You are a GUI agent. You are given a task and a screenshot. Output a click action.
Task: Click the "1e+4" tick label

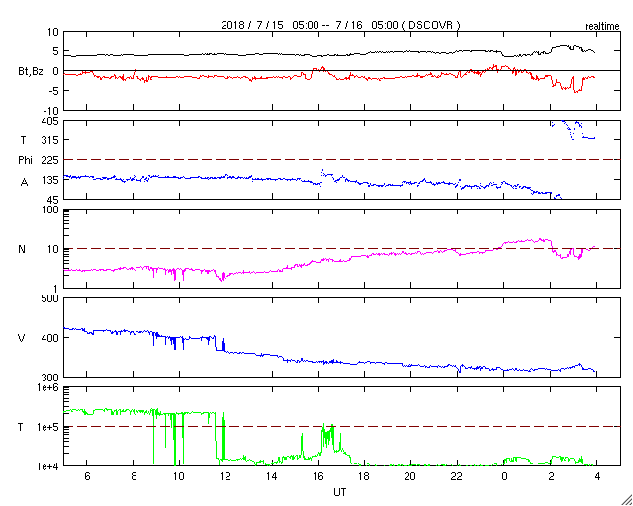pyautogui.click(x=48, y=466)
